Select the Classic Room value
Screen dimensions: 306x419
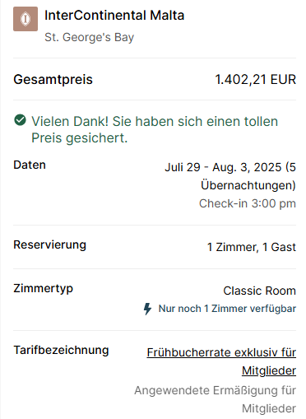point(260,291)
